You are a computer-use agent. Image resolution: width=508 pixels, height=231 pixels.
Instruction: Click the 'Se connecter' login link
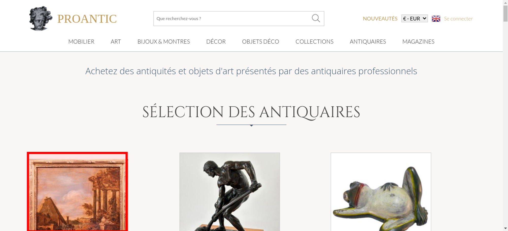coord(458,19)
